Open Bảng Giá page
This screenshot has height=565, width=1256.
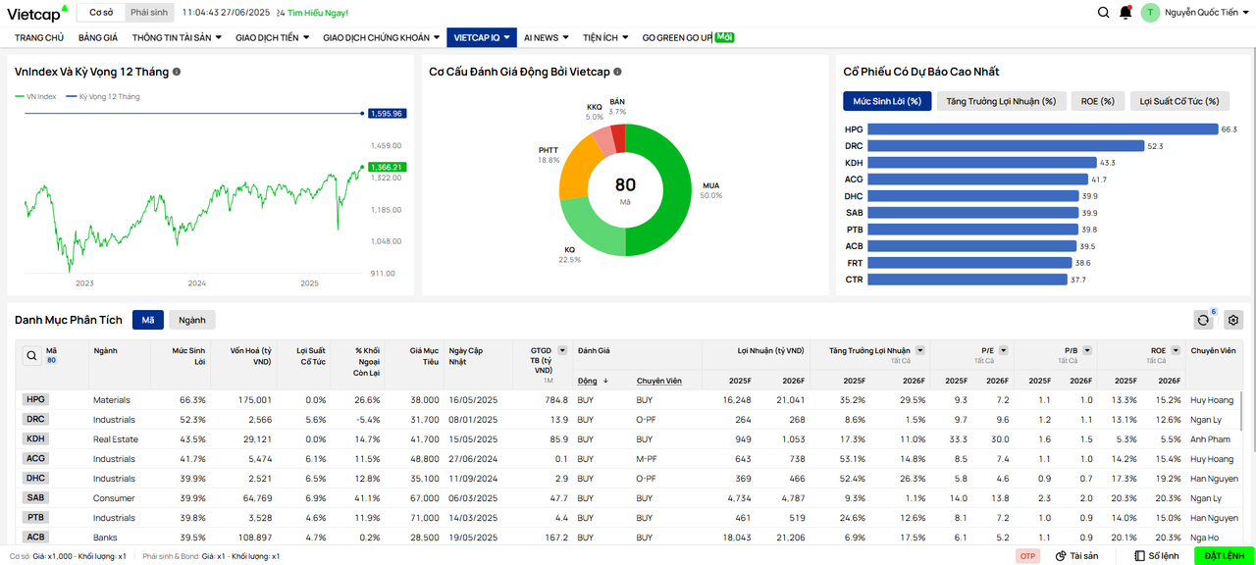(98, 37)
